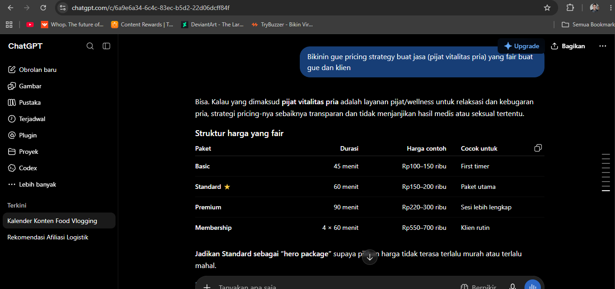
Task: Collapse the ChatGPT sidebar
Action: point(106,46)
